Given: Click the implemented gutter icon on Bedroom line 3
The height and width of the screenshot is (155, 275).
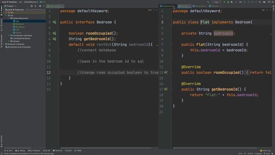Looking at the screenshot, I should 55,22.
